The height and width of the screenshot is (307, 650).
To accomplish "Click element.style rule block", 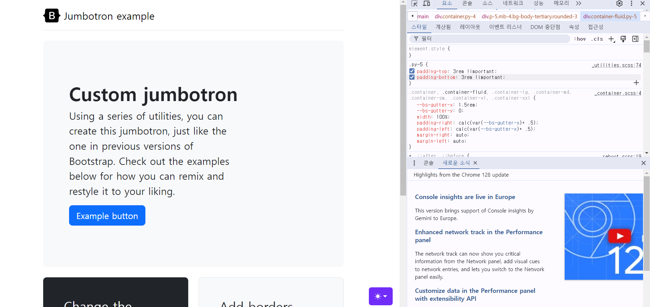I will click(525, 52).
